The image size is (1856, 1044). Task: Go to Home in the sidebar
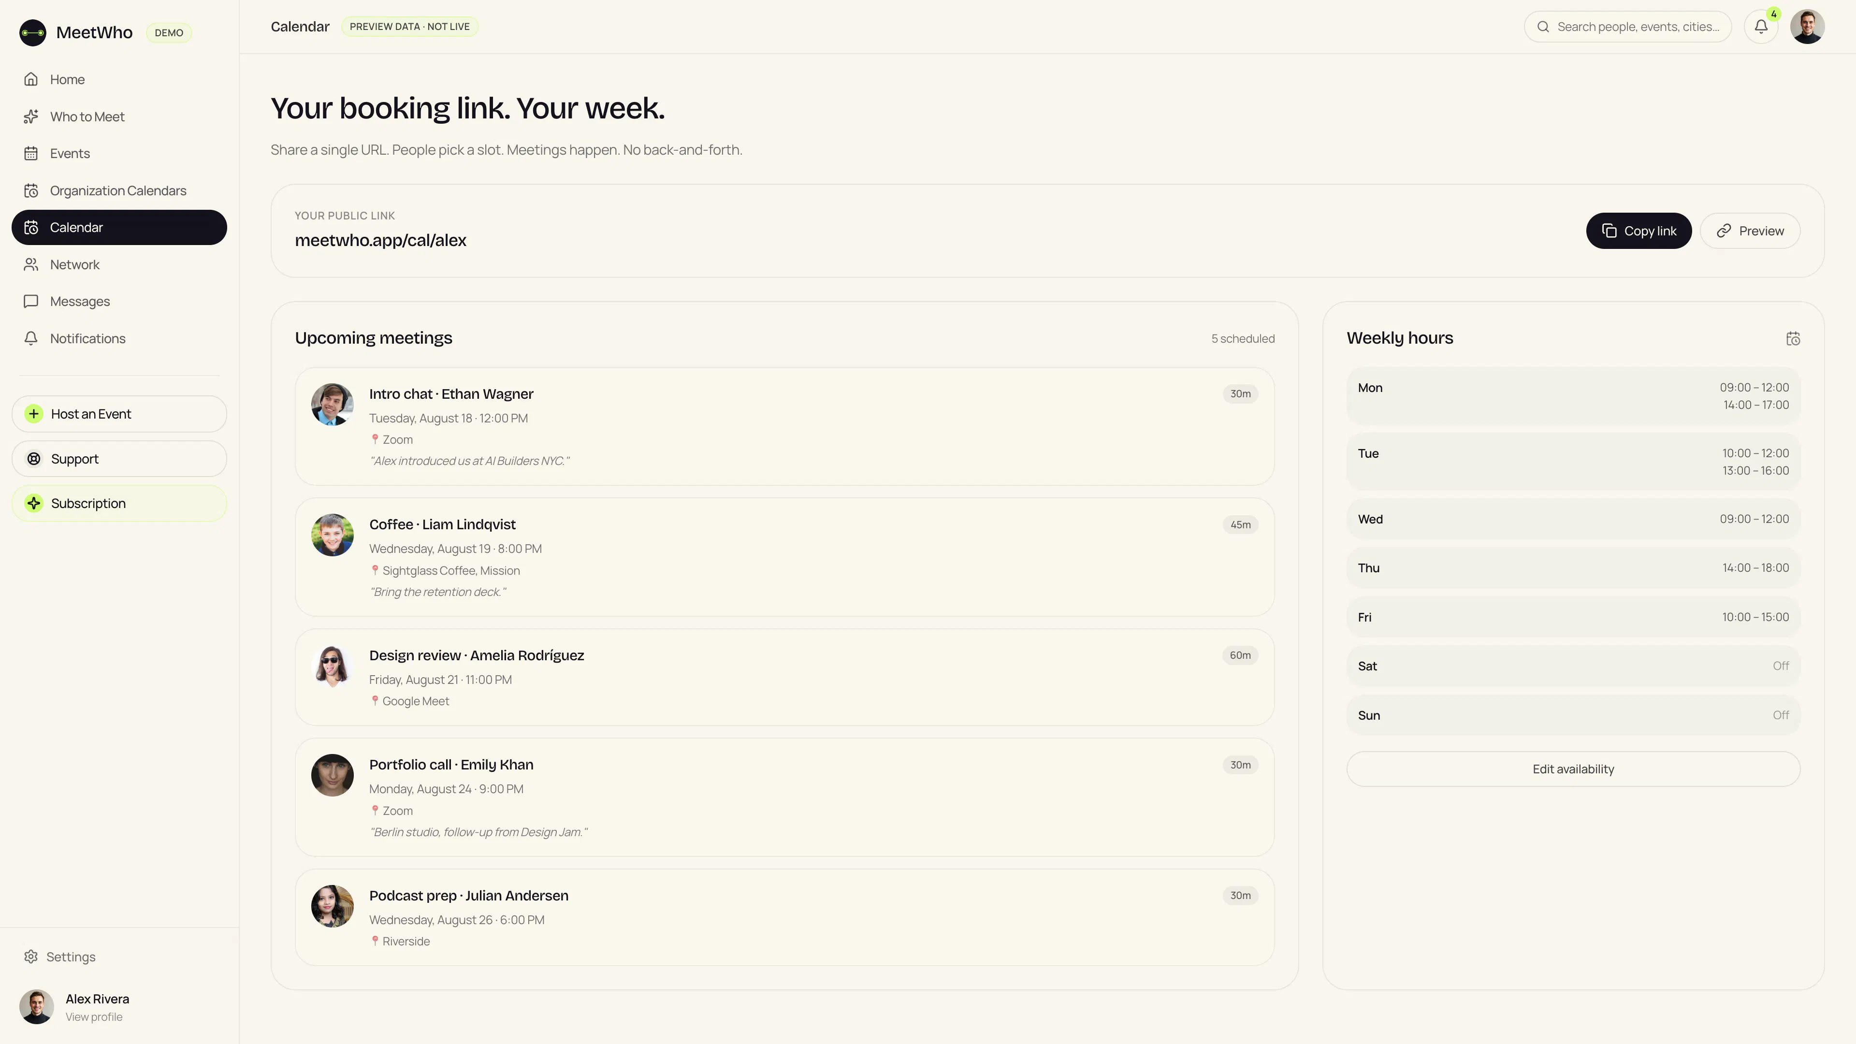pyautogui.click(x=119, y=79)
